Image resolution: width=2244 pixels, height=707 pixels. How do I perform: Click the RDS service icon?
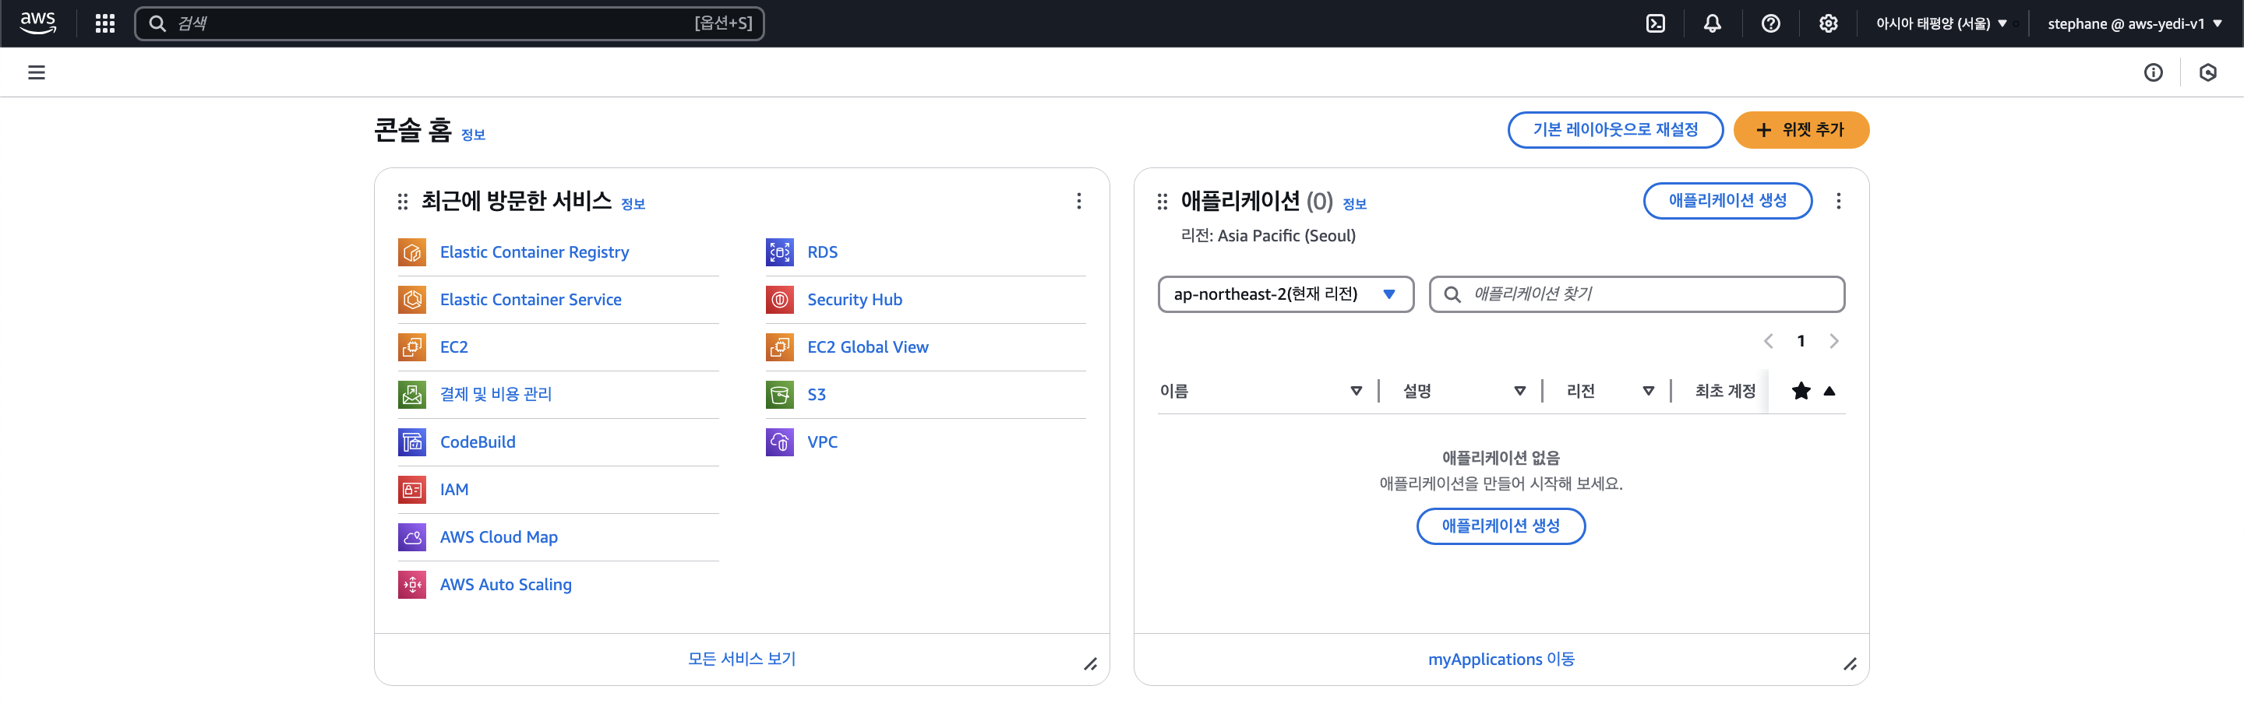pos(780,252)
